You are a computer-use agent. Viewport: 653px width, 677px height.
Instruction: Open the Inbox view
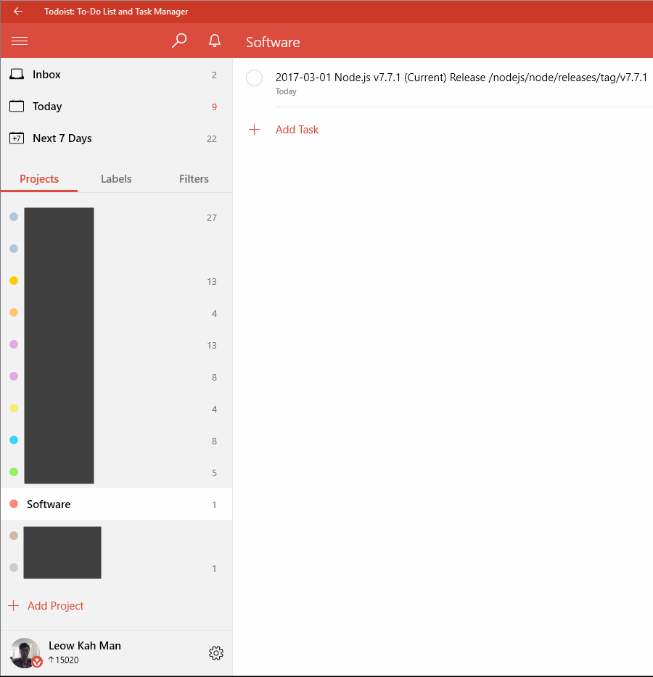click(x=117, y=74)
